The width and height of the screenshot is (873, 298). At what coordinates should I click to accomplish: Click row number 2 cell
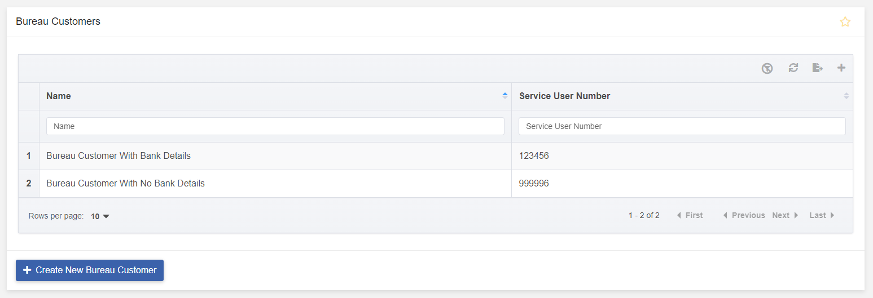pyautogui.click(x=29, y=184)
